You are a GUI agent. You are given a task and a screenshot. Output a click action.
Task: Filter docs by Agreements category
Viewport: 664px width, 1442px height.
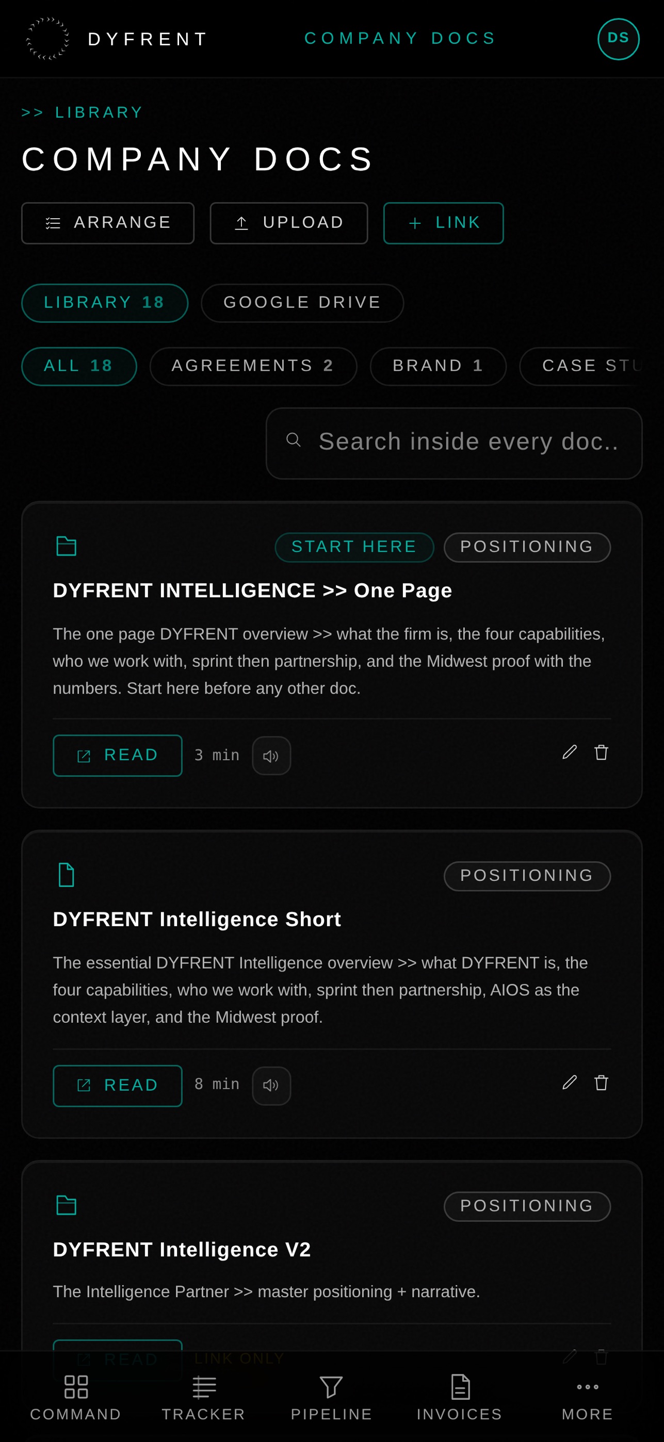tap(253, 366)
